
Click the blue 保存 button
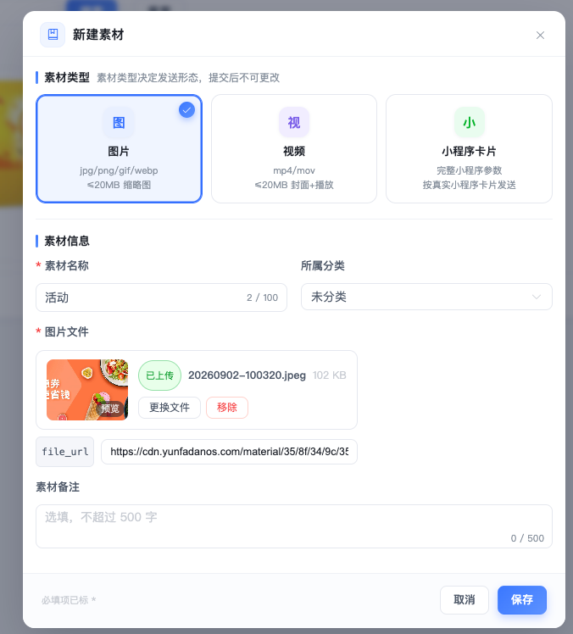point(522,599)
